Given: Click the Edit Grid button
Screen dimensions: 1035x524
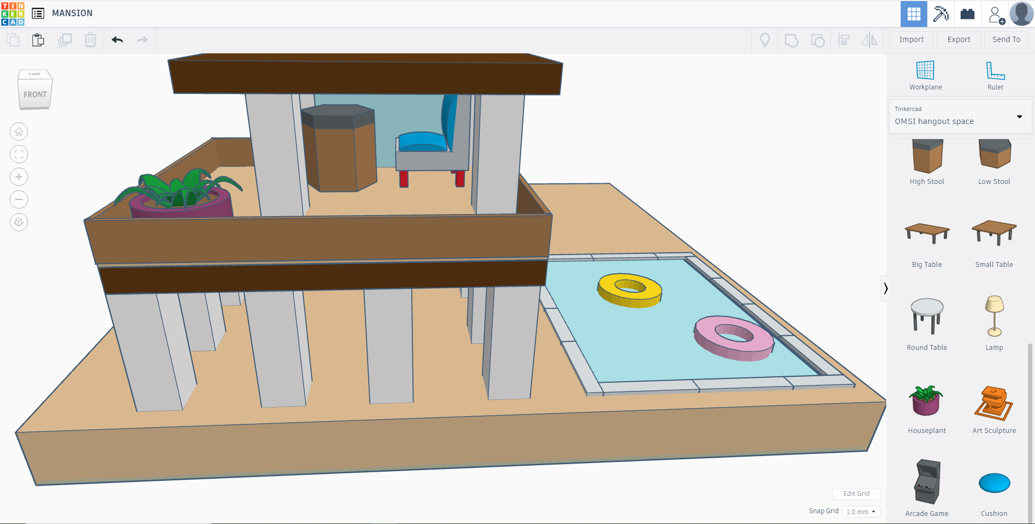Looking at the screenshot, I should (857, 494).
